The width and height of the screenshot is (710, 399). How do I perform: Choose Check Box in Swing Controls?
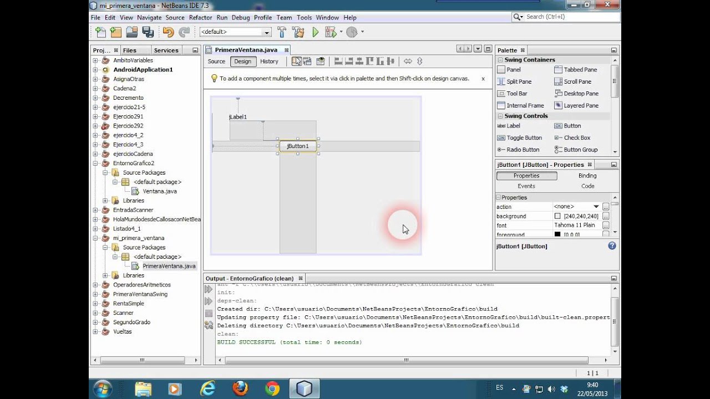click(x=572, y=137)
